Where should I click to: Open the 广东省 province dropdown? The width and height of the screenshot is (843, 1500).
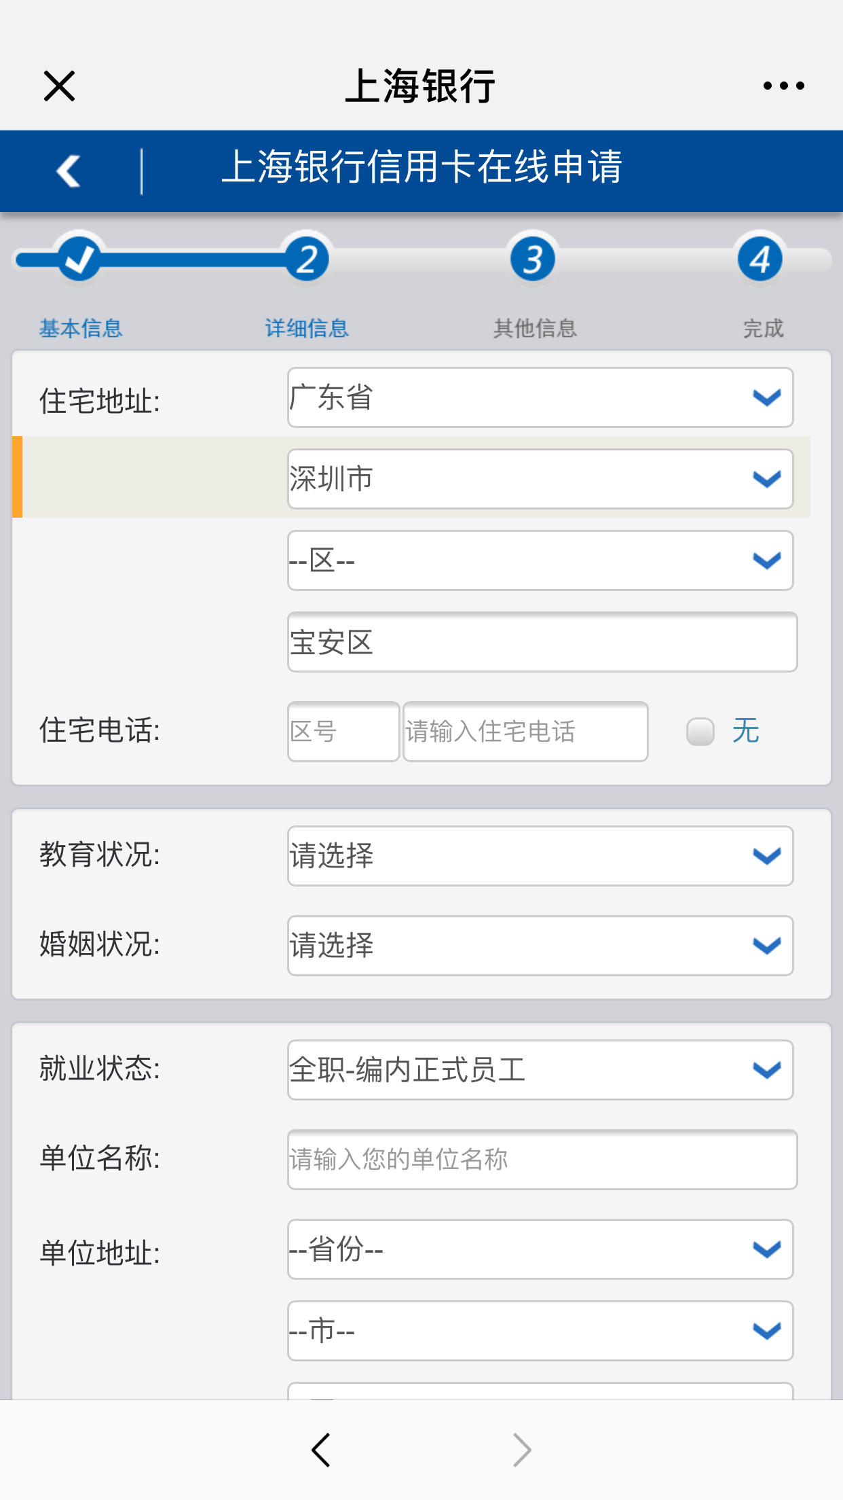coord(540,397)
